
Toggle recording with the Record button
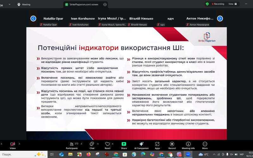coord(172,144)
